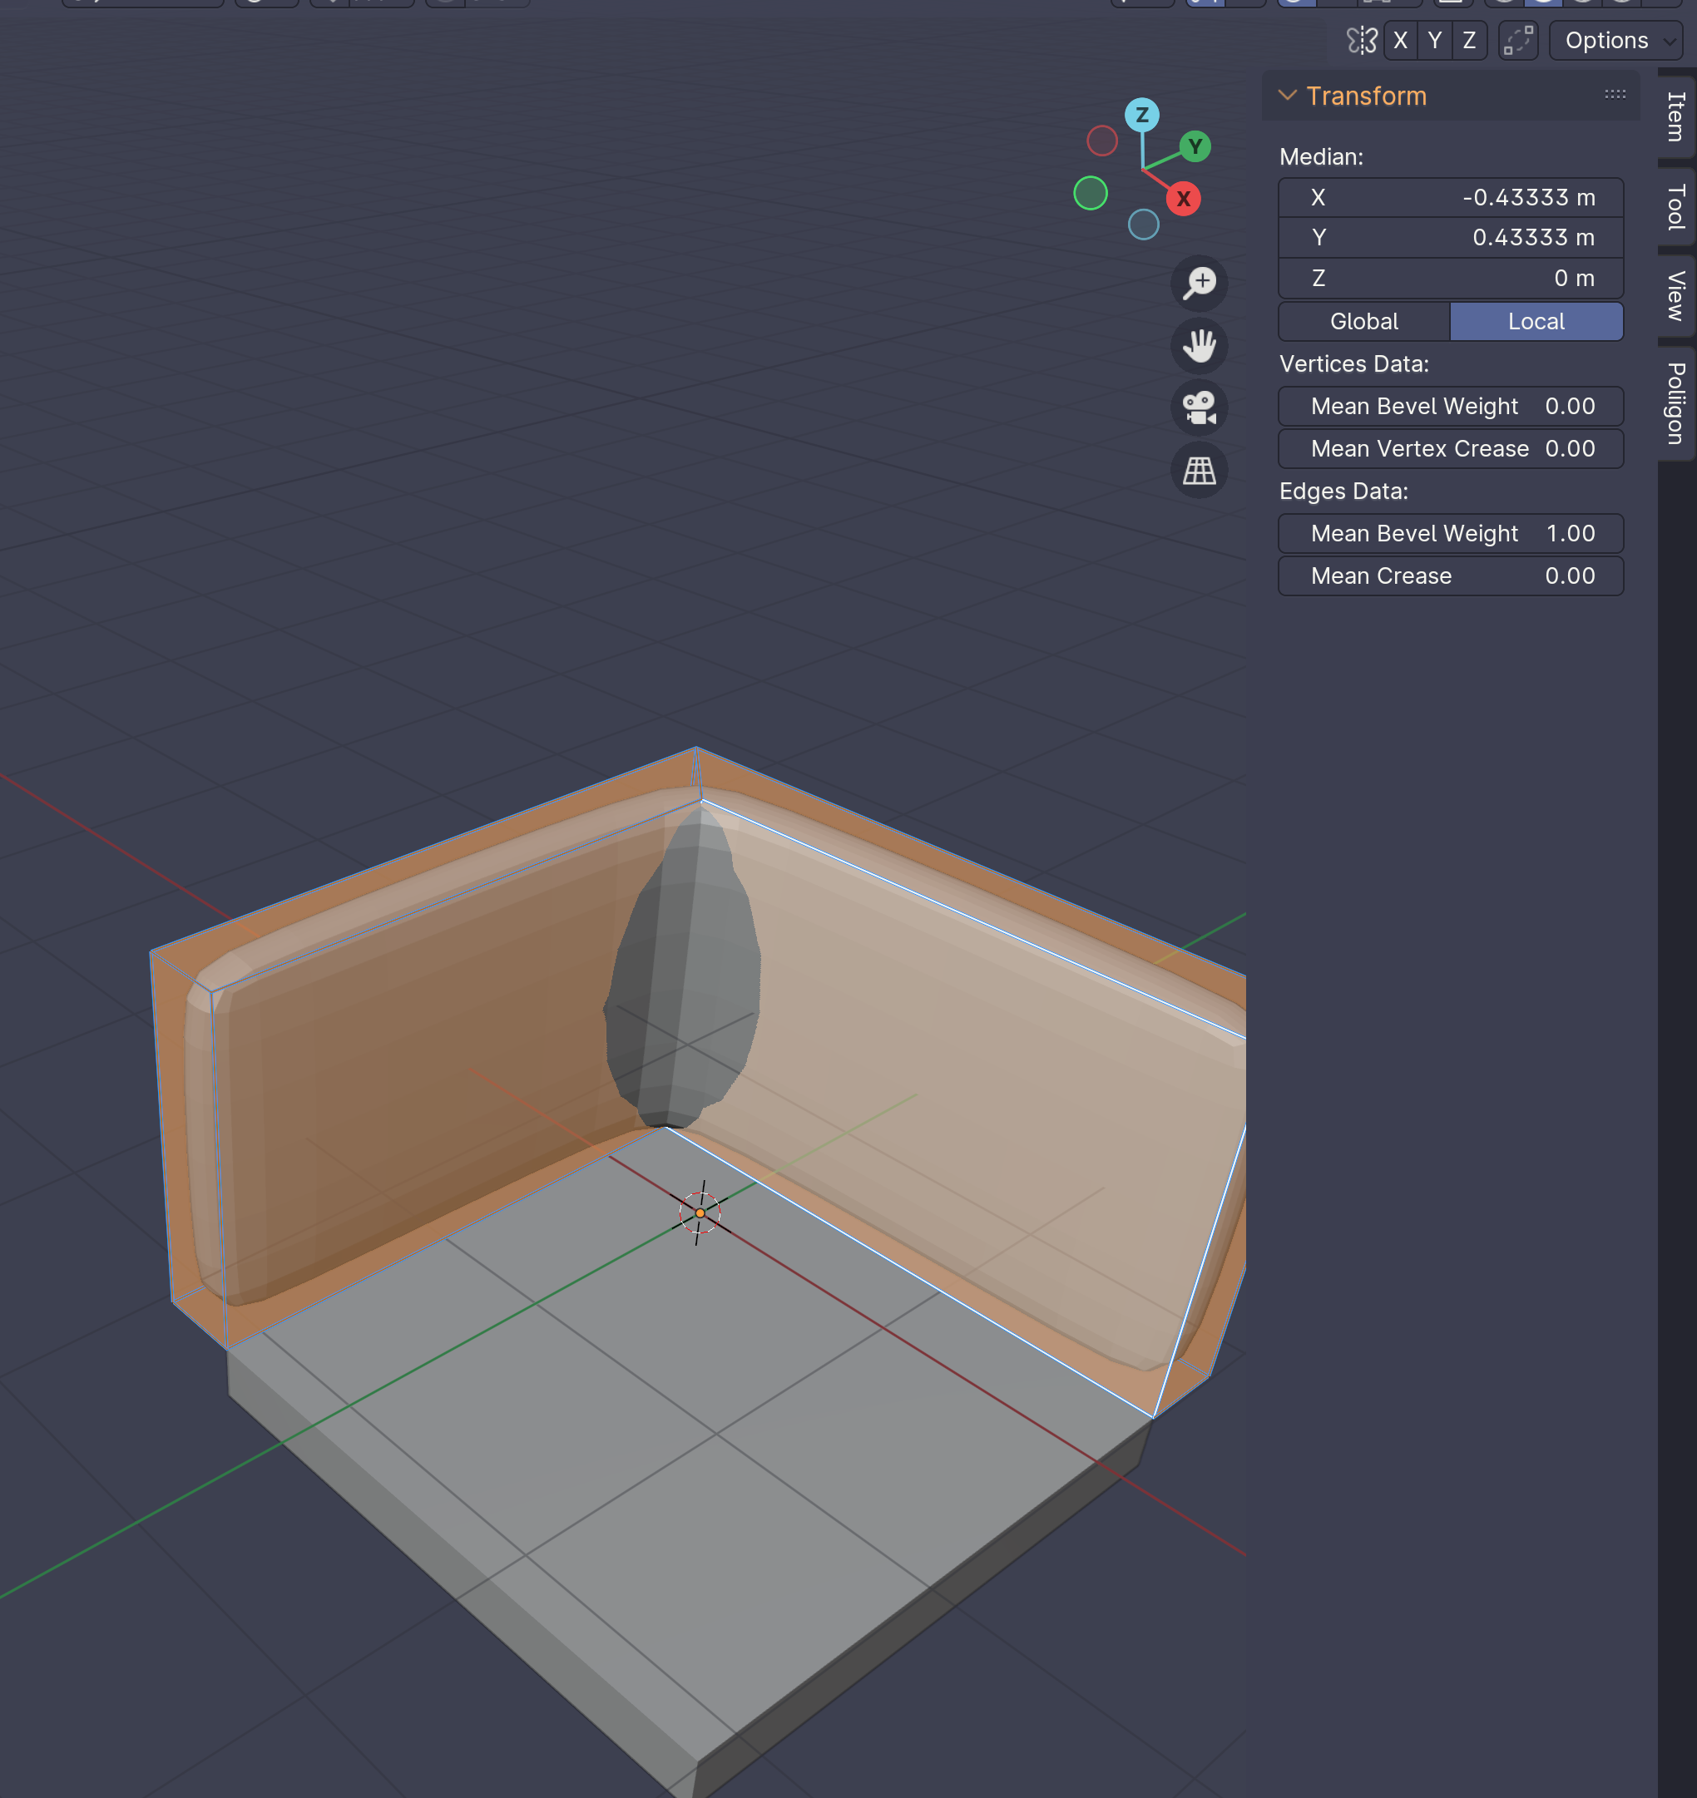Screen dimensions: 1697x1798
Task: Click the Z axis gizmo circle
Action: click(x=1141, y=115)
